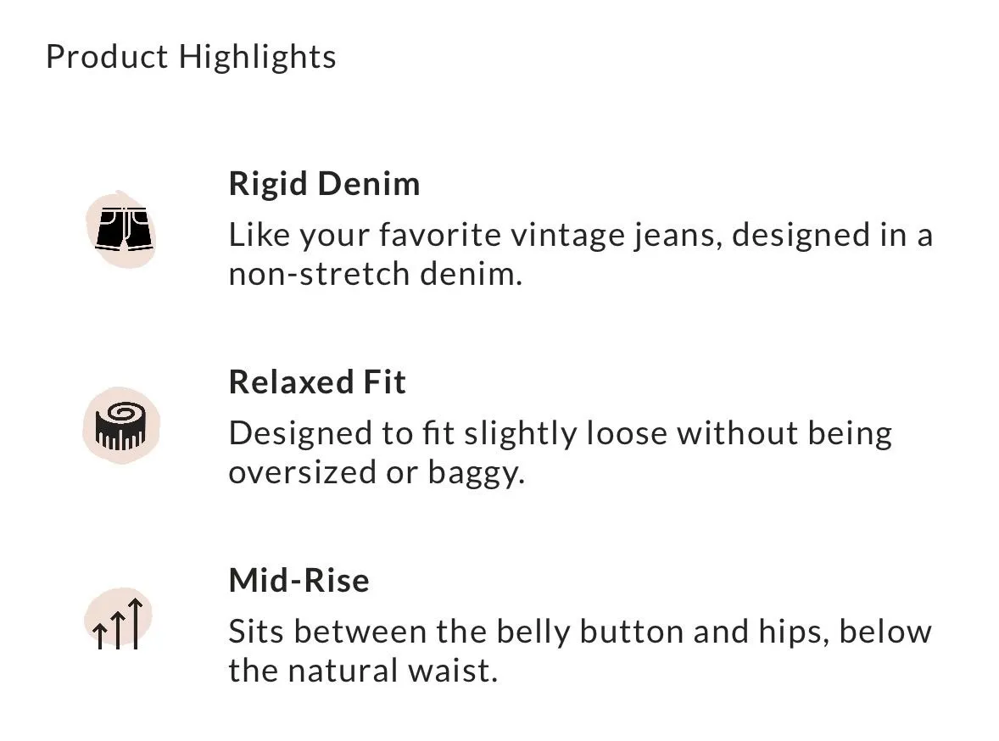Click the Rigid Denim title

[324, 183]
